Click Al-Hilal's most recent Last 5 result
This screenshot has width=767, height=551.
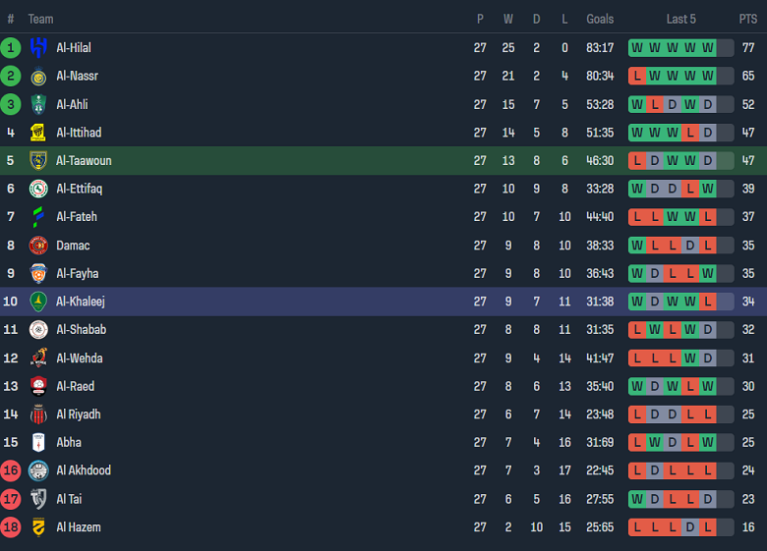coord(708,47)
